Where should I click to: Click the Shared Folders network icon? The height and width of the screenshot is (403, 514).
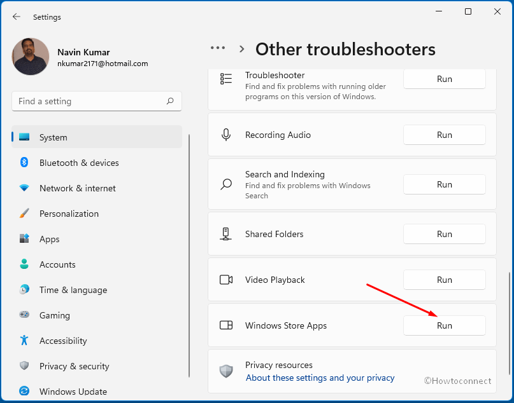(x=225, y=234)
